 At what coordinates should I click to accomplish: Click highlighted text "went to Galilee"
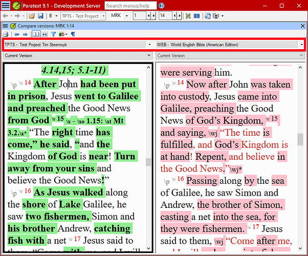(x=106, y=96)
